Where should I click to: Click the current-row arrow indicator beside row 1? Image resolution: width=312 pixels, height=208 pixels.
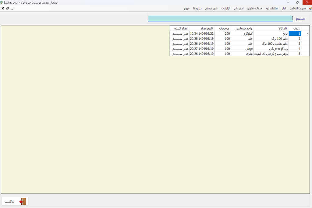[x=307, y=34]
